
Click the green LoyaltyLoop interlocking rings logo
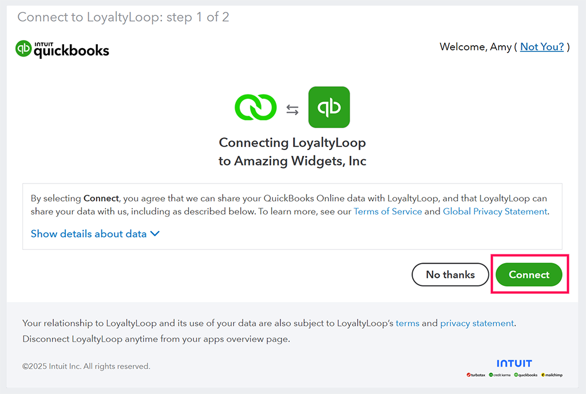(x=255, y=107)
